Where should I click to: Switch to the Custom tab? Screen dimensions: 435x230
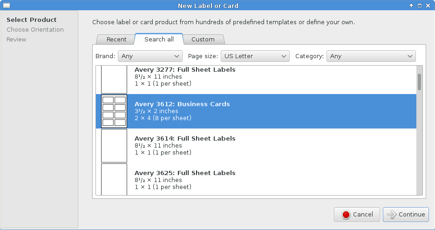tap(203, 40)
